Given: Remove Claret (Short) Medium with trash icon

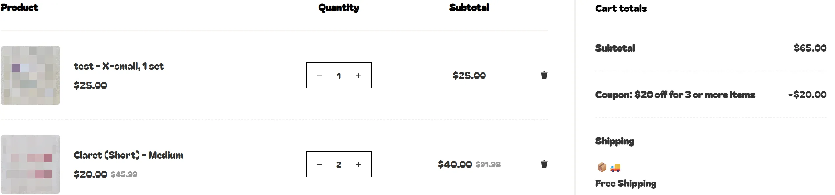Looking at the screenshot, I should pyautogui.click(x=544, y=164).
